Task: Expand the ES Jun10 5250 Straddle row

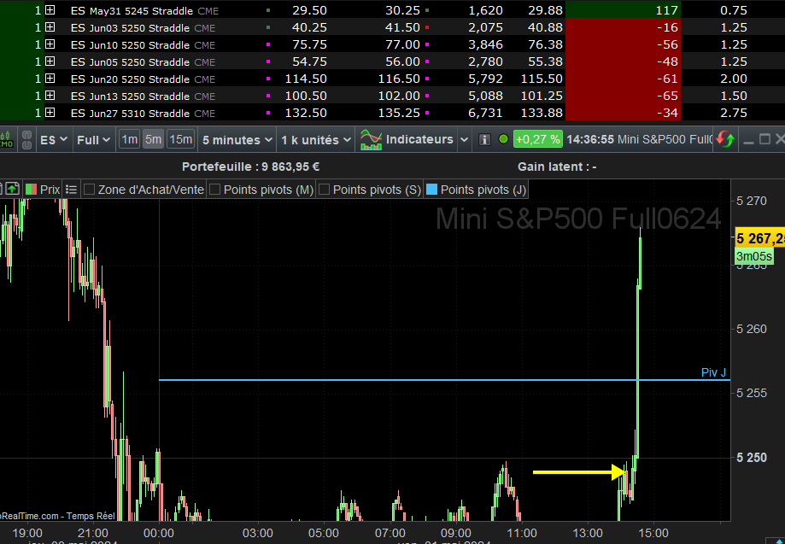Action: (x=50, y=44)
